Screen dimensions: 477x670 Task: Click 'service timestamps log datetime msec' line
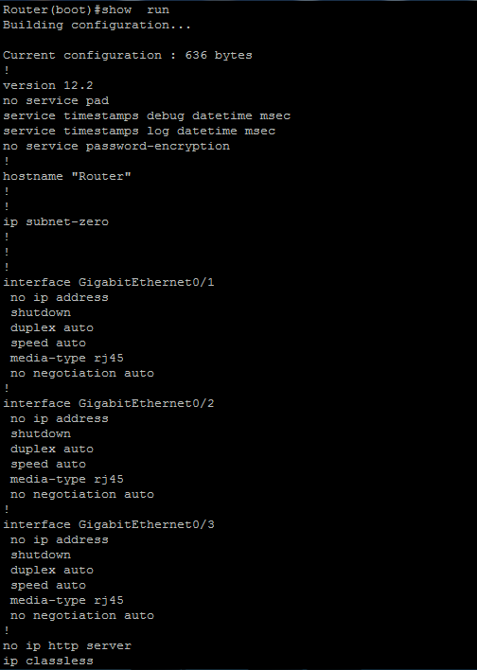139,132
